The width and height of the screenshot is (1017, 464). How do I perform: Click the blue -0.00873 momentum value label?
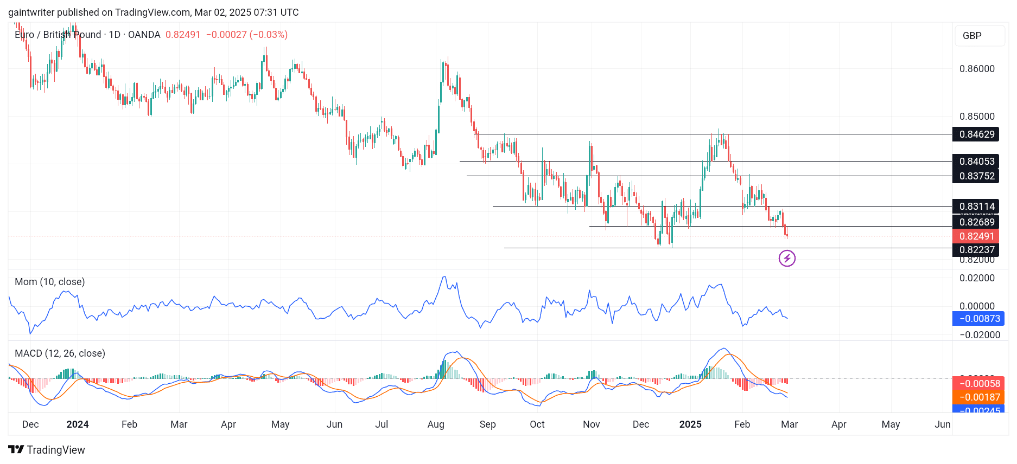click(978, 319)
